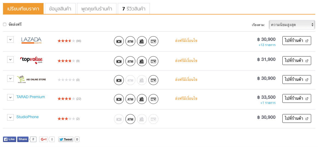Screen dimensions: 318x147
Task: Expand the Lazada row details chevron
Action: [x=10, y=39]
